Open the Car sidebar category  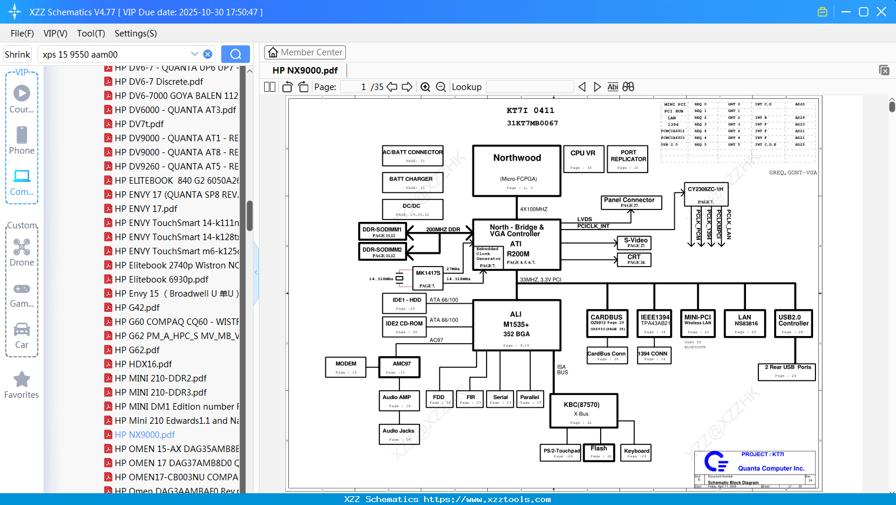(22, 335)
